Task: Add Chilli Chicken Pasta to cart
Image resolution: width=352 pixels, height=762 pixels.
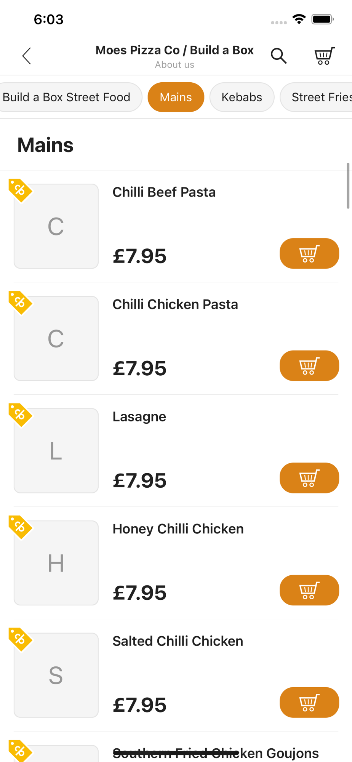Action: click(x=309, y=366)
